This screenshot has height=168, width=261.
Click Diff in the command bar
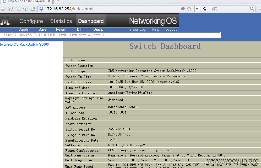coord(80,29)
